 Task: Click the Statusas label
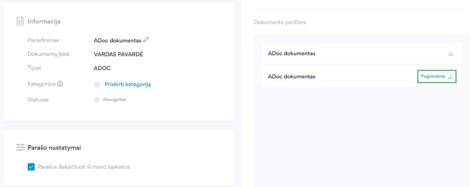[38, 100]
